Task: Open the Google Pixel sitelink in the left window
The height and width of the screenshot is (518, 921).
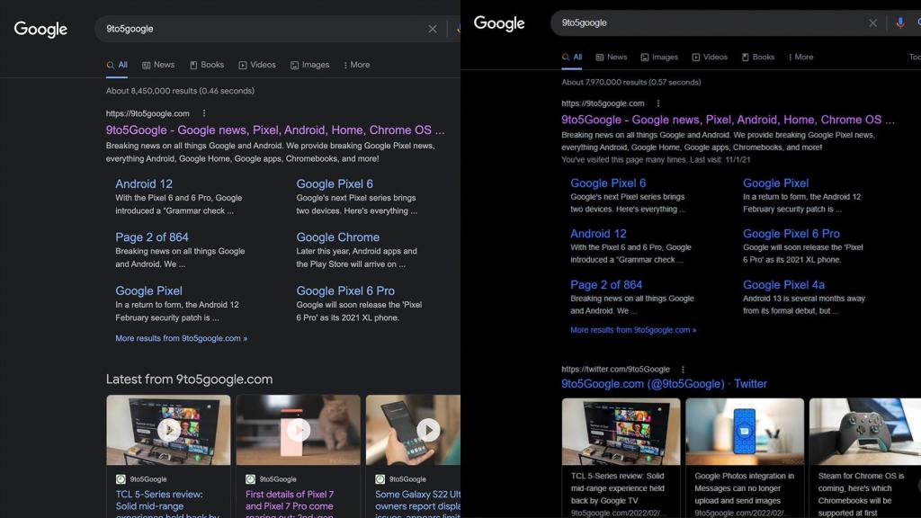Action: [x=148, y=290]
